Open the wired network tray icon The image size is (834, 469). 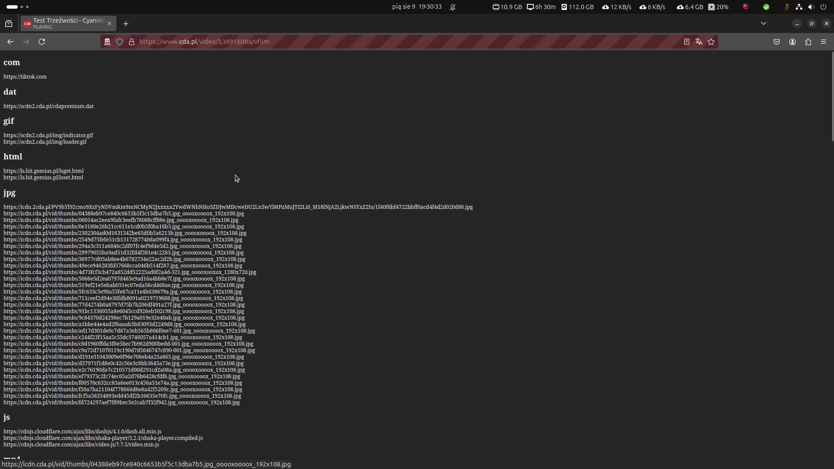799,7
